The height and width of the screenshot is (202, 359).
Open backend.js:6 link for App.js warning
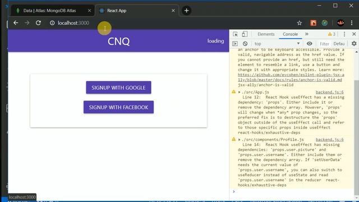(330, 92)
